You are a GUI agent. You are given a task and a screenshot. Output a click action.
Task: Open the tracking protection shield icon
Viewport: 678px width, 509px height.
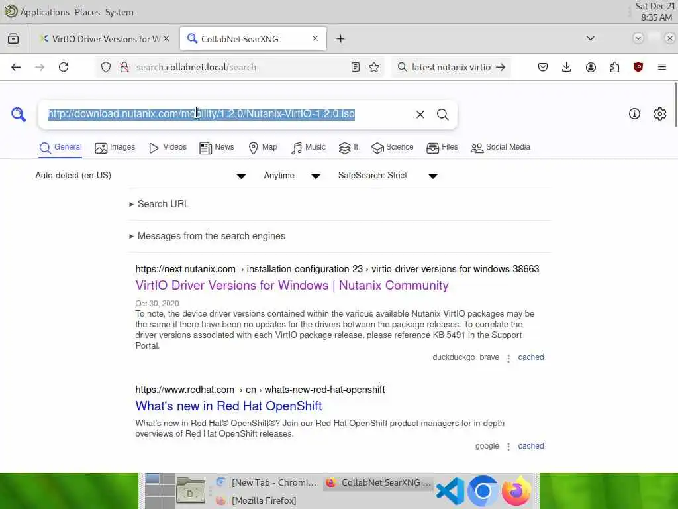(106, 67)
